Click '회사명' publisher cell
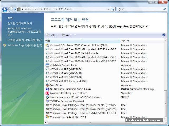Screen dimensions: 169x126 (x=125, y=97)
